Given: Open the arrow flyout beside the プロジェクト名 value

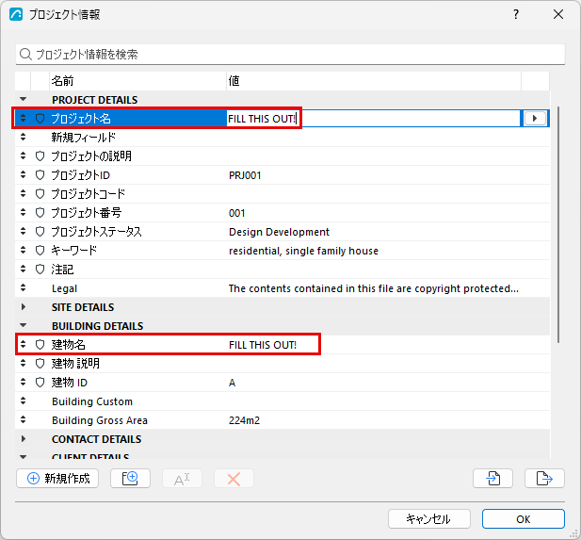Looking at the screenshot, I should pyautogui.click(x=535, y=119).
